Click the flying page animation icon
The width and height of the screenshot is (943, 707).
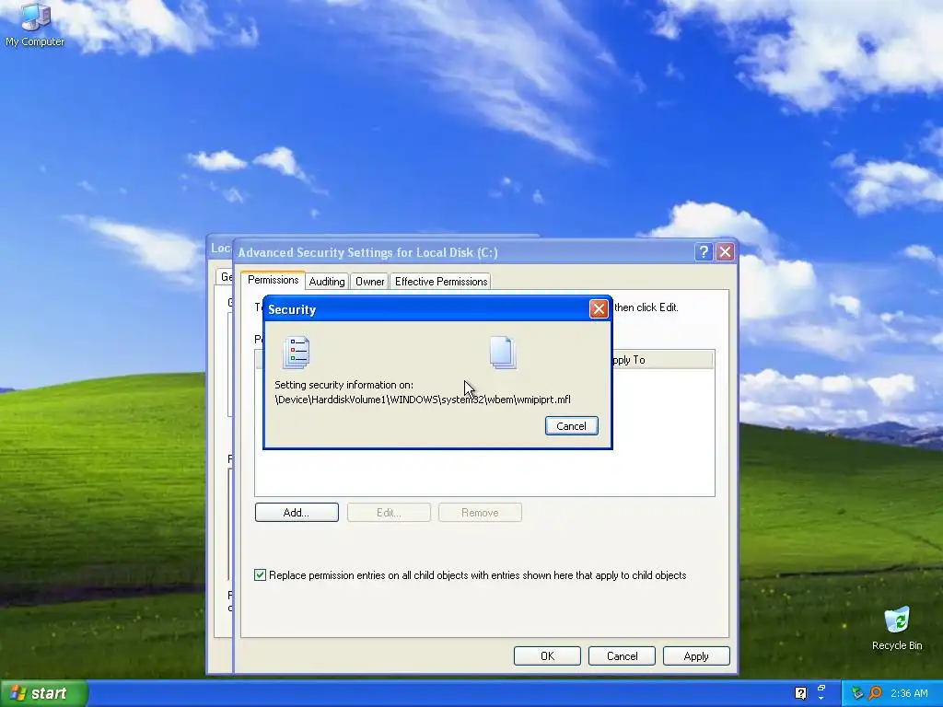502,353
